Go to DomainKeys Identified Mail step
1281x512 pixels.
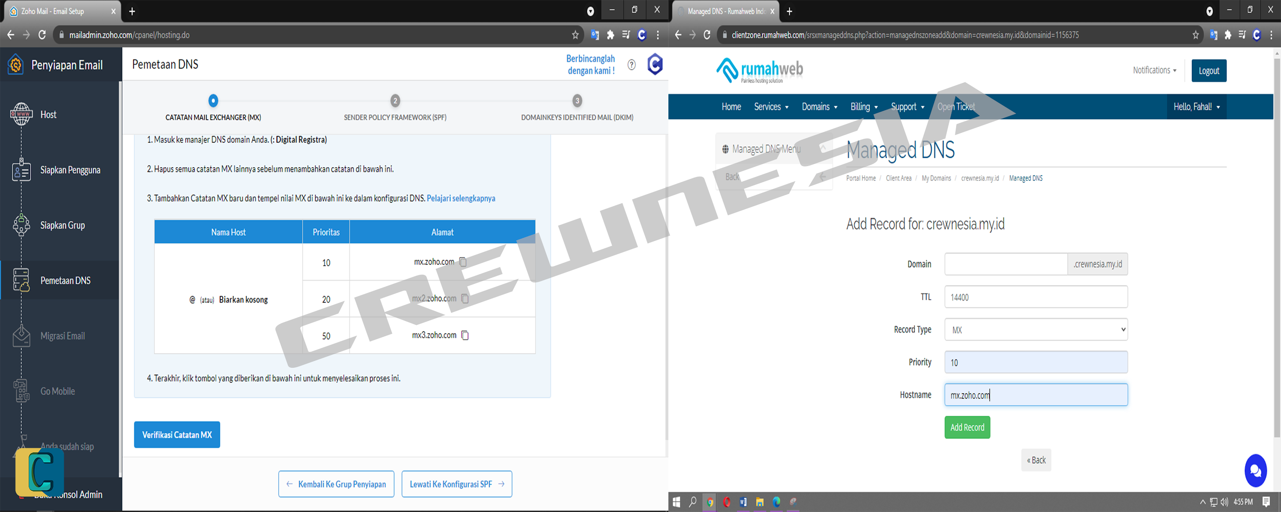(577, 109)
